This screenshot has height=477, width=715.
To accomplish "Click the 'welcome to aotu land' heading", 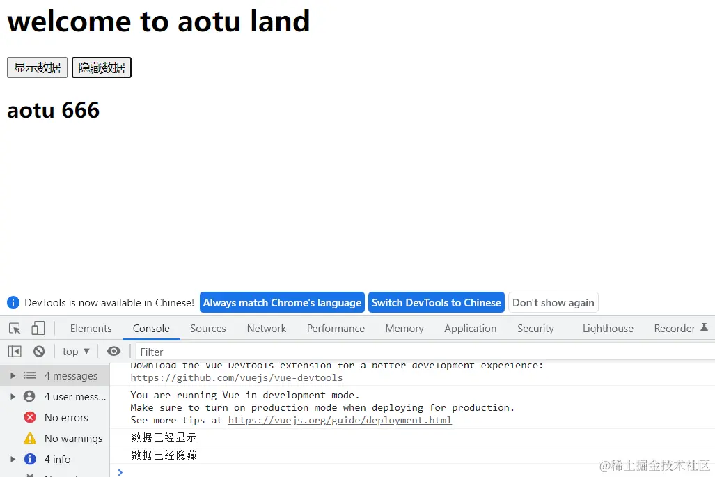I will coord(159,21).
